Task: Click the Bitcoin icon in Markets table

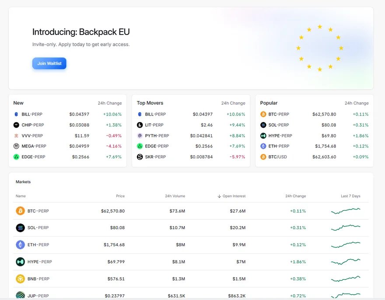Action: tap(21, 211)
